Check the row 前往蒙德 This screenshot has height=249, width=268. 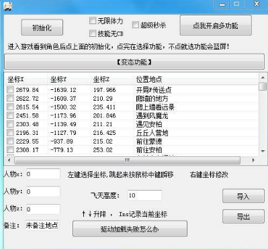point(10,141)
